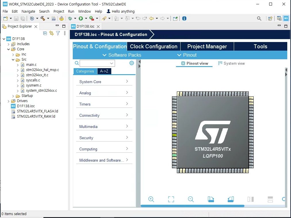291x218 pixels.
Task: Click the Fit to screen icon
Action: 171,199
